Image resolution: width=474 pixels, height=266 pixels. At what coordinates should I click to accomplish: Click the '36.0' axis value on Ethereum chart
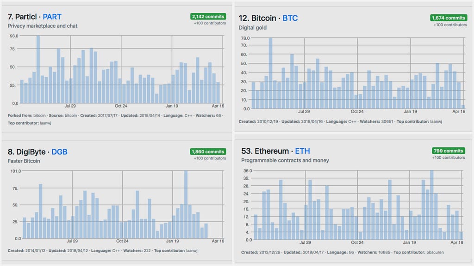248,171
